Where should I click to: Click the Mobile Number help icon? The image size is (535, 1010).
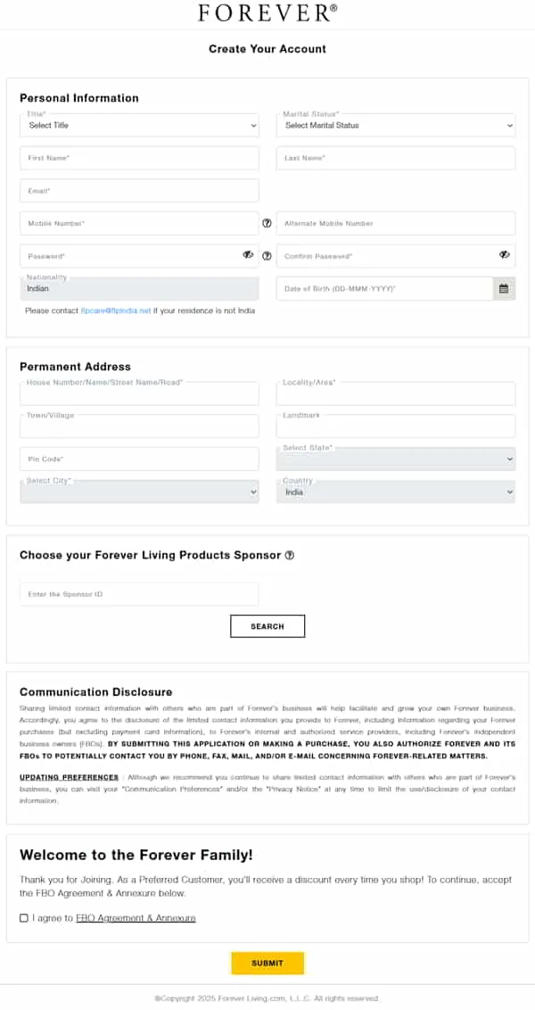[267, 223]
